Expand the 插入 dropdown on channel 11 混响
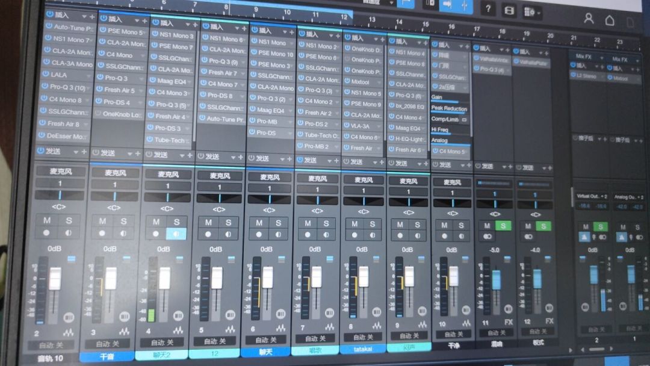 501,49
